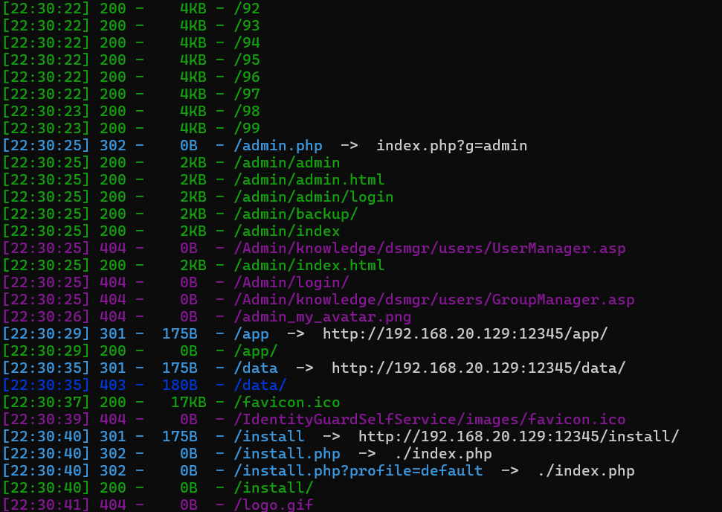Click the /admin/index.html path
This screenshot has width=722, height=512.
point(309,266)
